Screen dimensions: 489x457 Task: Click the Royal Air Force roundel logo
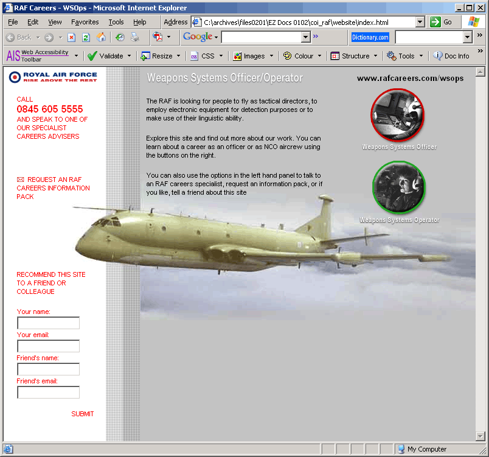coord(15,77)
